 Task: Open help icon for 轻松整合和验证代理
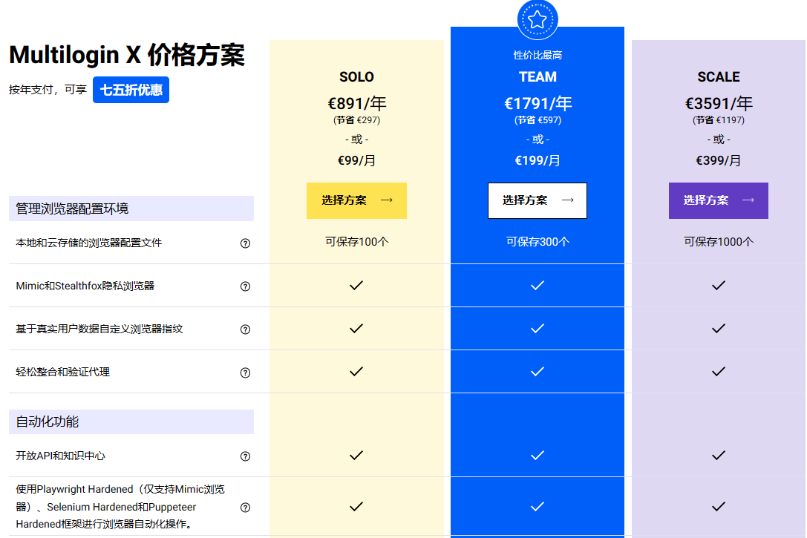pos(246,373)
